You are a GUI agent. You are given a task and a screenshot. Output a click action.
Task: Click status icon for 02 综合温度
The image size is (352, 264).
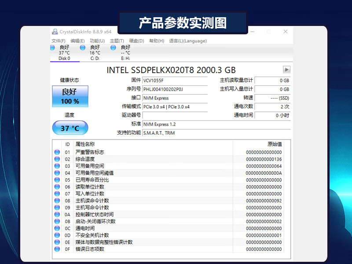57,159
